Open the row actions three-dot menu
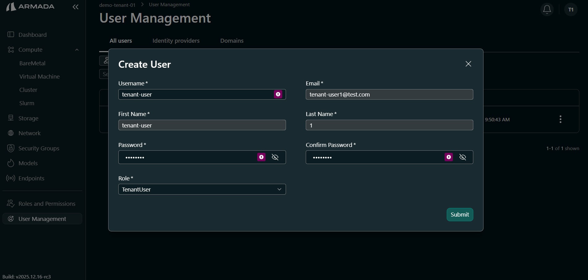588x280 pixels. pos(560,119)
